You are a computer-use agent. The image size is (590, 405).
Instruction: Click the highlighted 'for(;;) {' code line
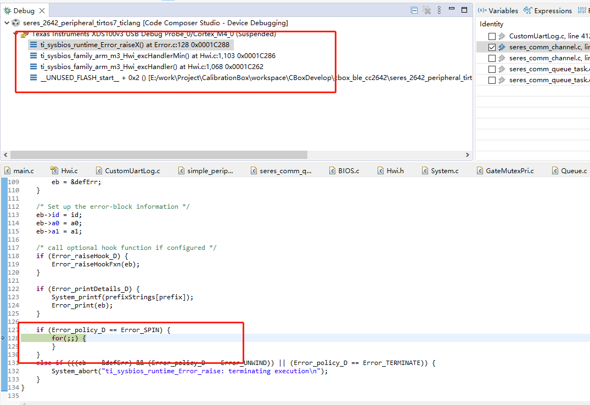tap(69, 338)
